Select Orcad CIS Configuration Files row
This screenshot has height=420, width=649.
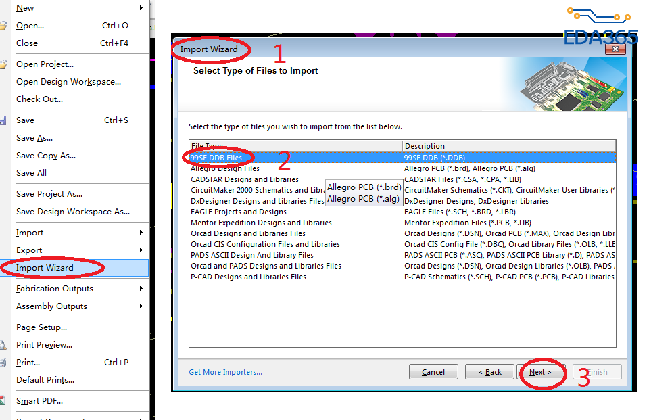pos(402,244)
